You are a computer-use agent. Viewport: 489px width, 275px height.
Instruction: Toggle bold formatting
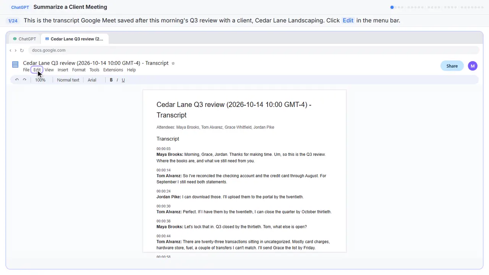pyautogui.click(x=111, y=80)
